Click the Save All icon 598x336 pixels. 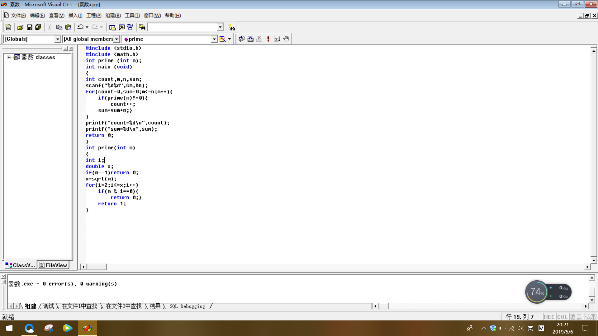pyautogui.click(x=38, y=27)
